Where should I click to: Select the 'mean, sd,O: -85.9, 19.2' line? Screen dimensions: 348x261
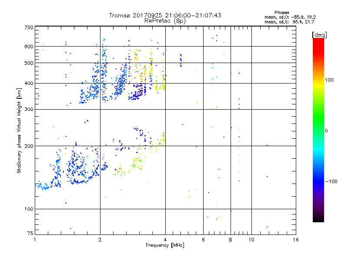pos(290,17)
